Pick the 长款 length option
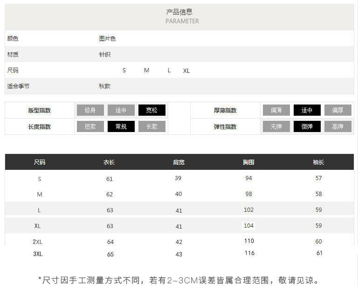The image size is (358, 286). tap(151, 126)
